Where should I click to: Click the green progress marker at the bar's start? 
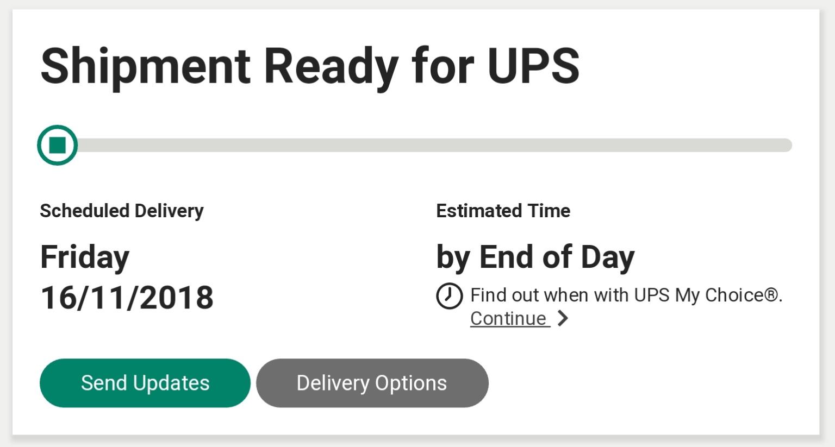pos(58,145)
